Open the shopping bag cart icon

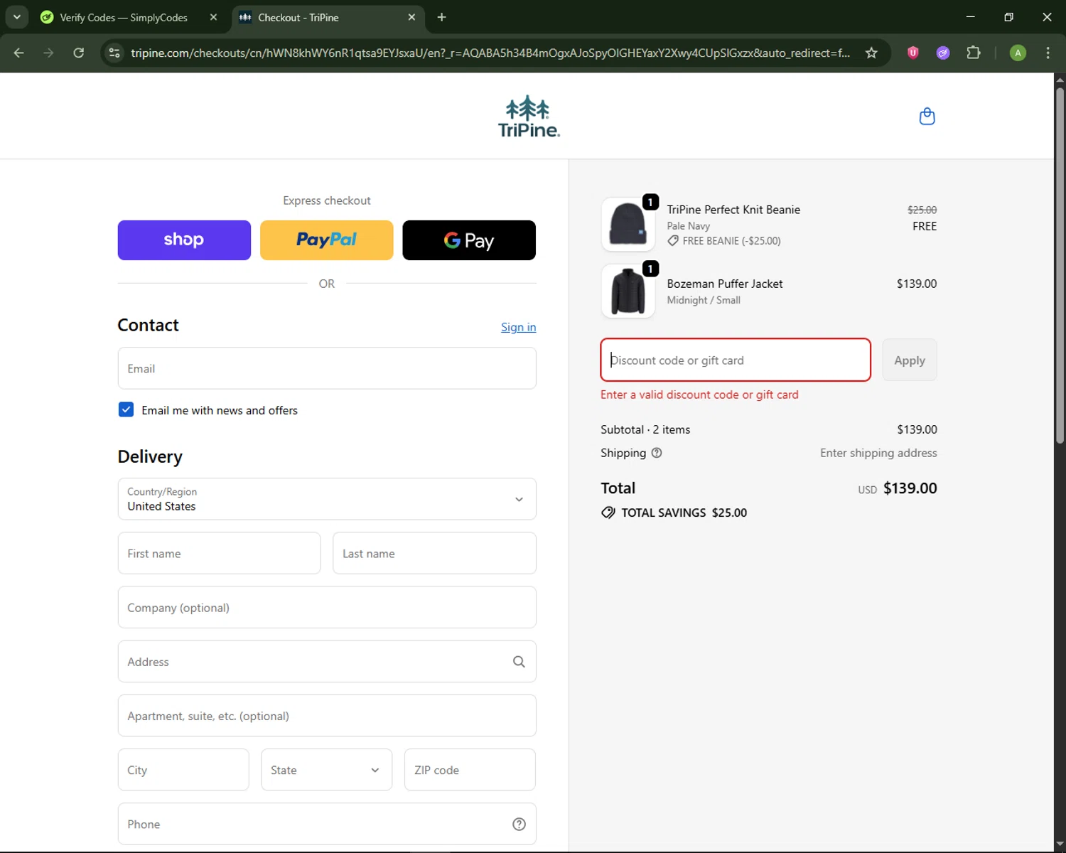(927, 116)
